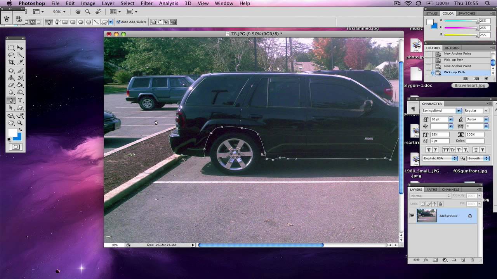This screenshot has height=279, width=497.
Task: Delete current state in History panel
Action: [485, 79]
